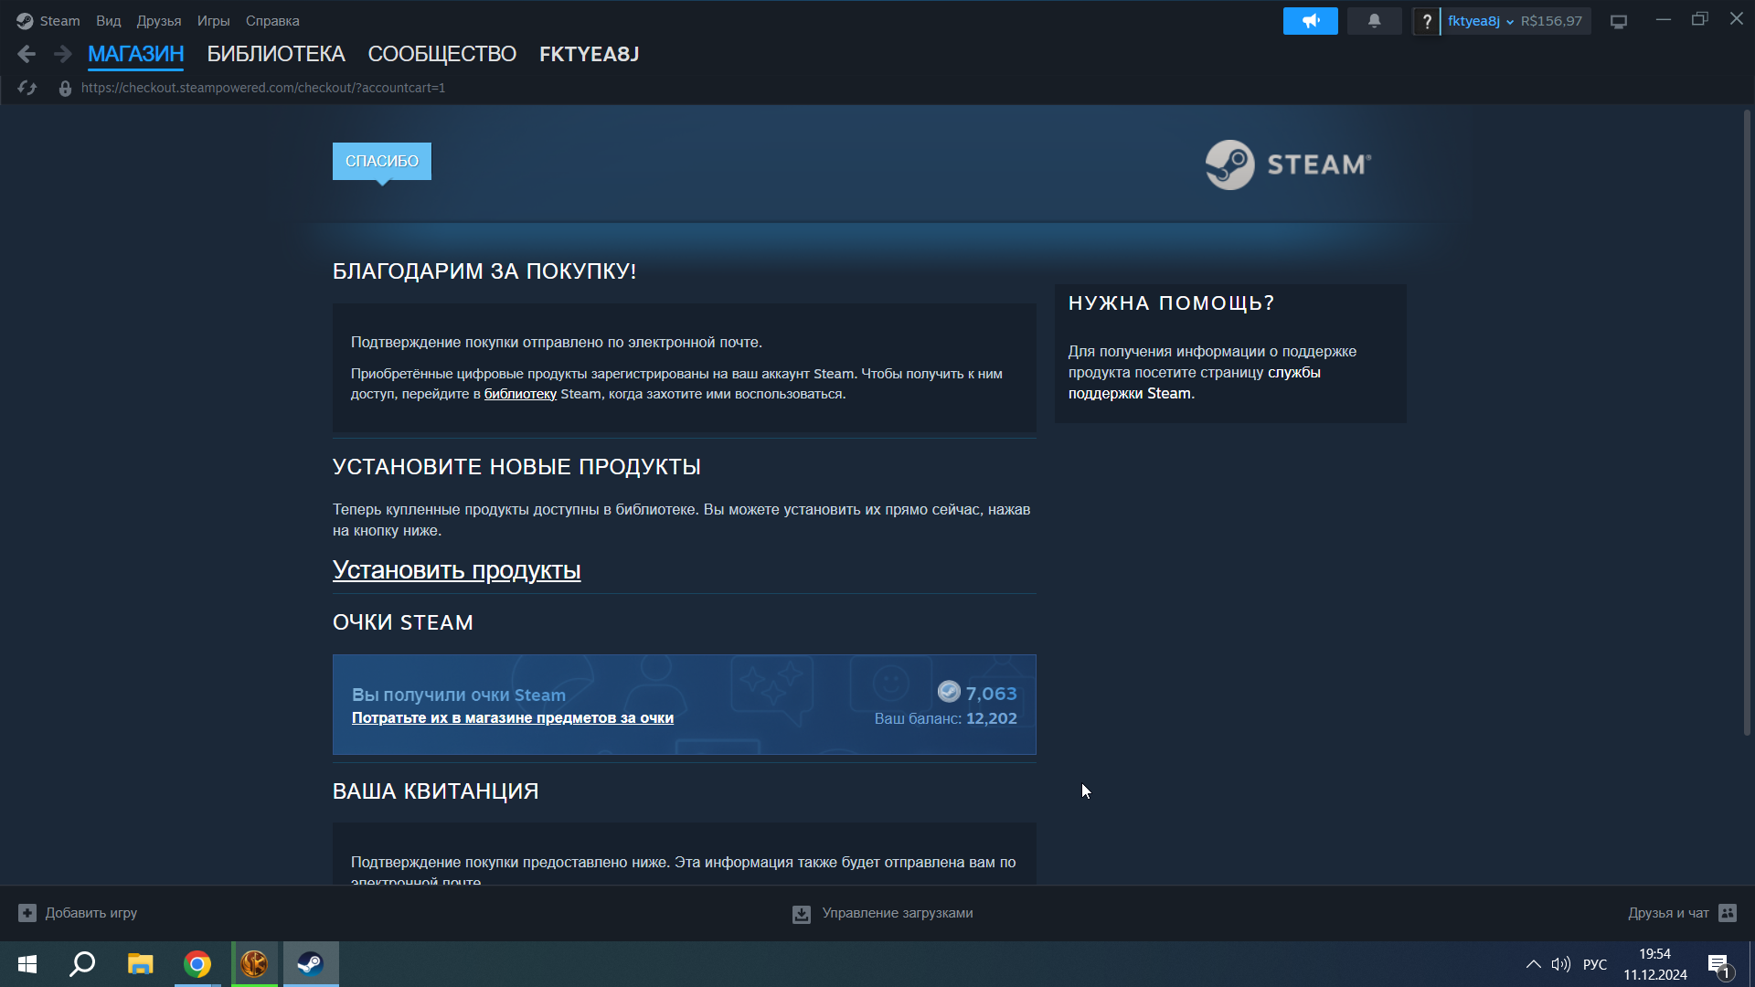Open the библиотеку link in confirmation text
This screenshot has width=1755, height=987.
click(520, 394)
